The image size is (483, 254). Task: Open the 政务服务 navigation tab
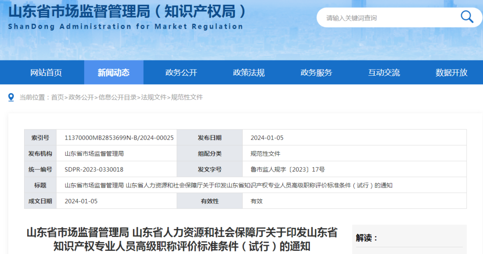pyautogui.click(x=316, y=73)
